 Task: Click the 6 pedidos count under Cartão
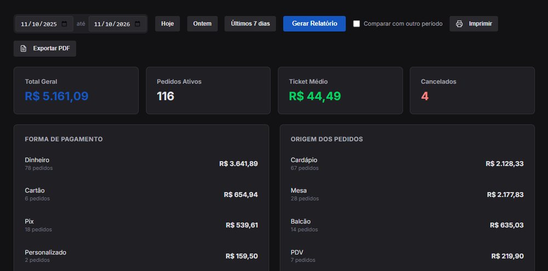(x=37, y=199)
